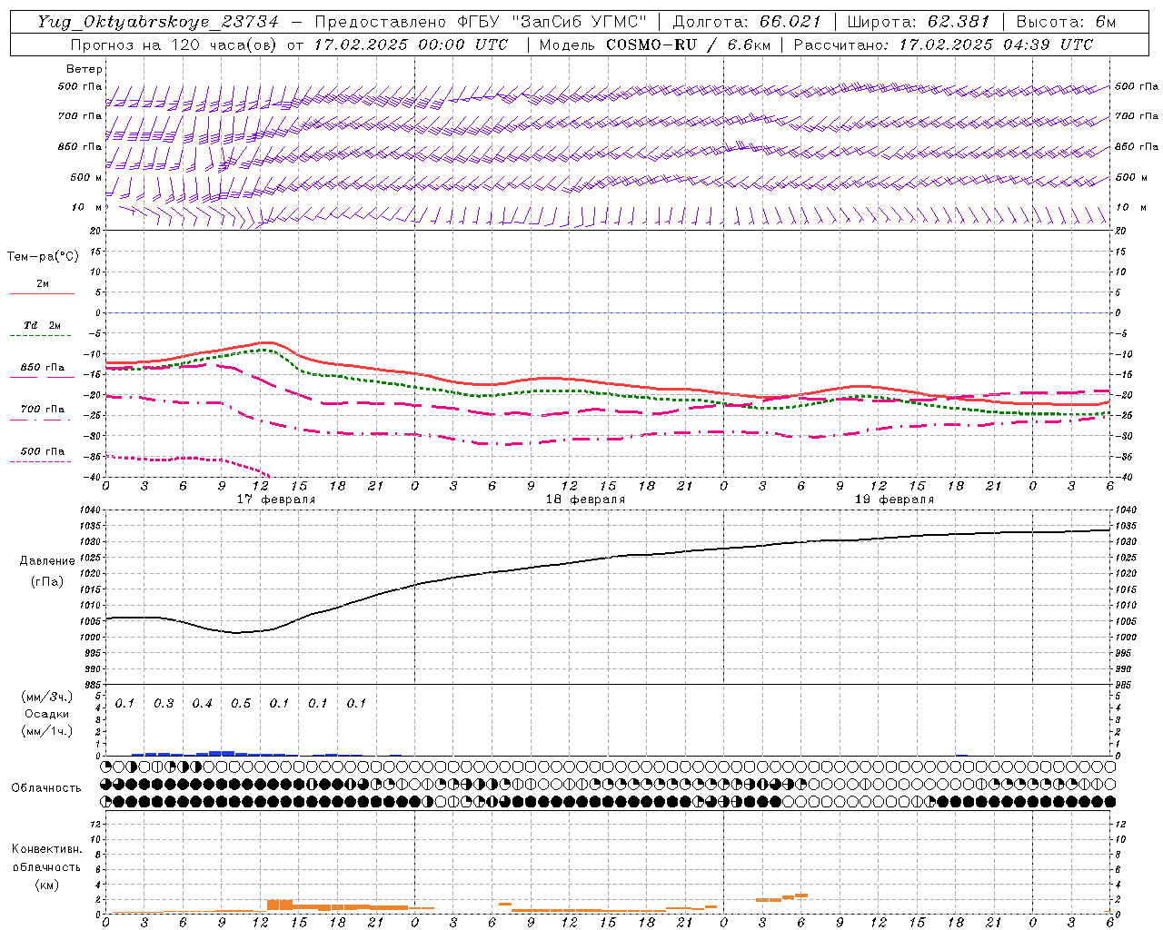Image resolution: width=1163 pixels, height=930 pixels.
Task: Click the date label 17 февраля
Action: (276, 500)
